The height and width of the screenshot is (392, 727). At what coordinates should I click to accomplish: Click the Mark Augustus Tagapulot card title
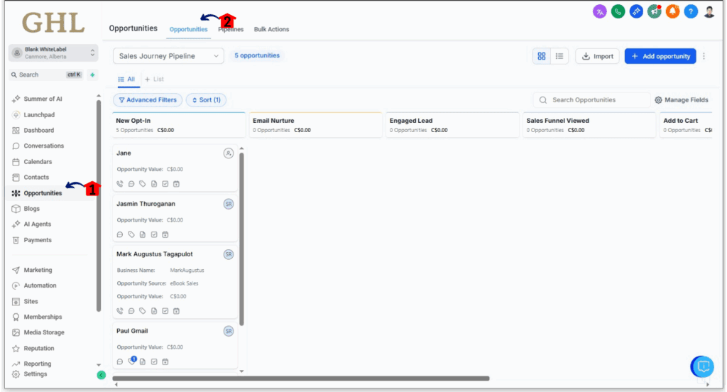(154, 254)
